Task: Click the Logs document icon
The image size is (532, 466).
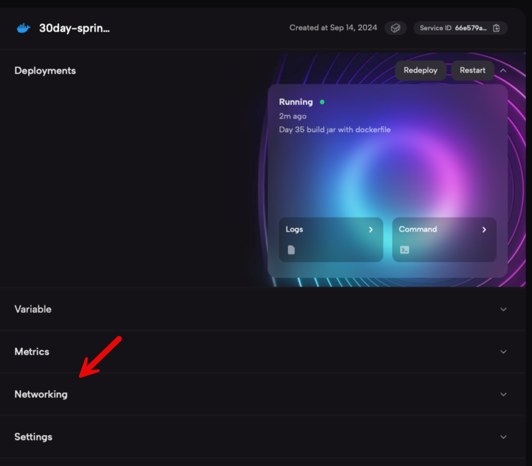Action: click(x=291, y=250)
